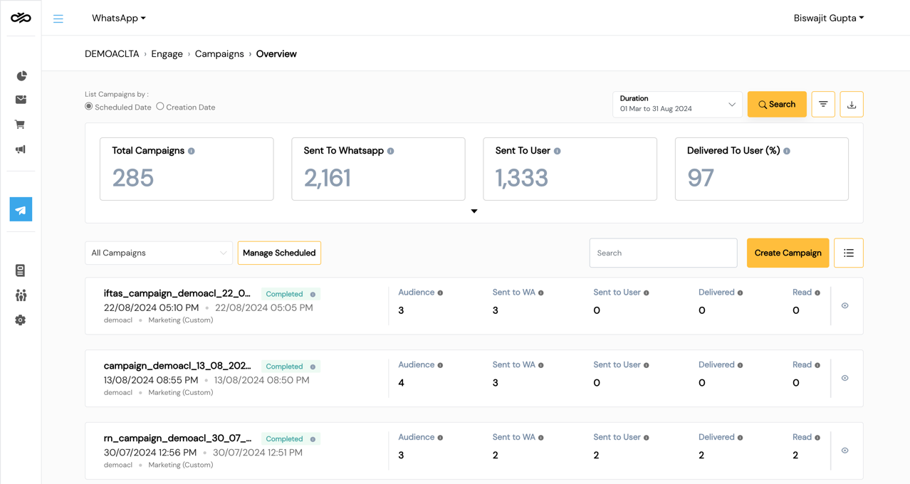Image resolution: width=910 pixels, height=484 pixels.
Task: Click Sent to User label in rn_campaign row
Action: click(617, 437)
